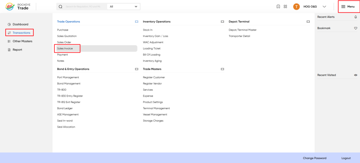Open Terminal Management

pyautogui.click(x=156, y=109)
